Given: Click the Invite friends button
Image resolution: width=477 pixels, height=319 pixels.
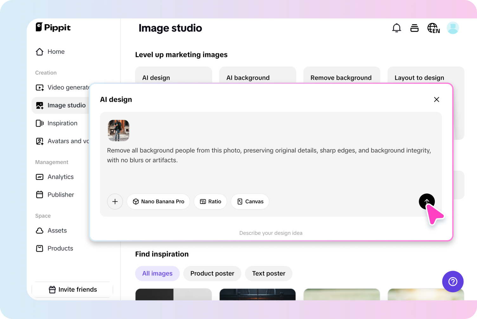Looking at the screenshot, I should (x=72, y=289).
